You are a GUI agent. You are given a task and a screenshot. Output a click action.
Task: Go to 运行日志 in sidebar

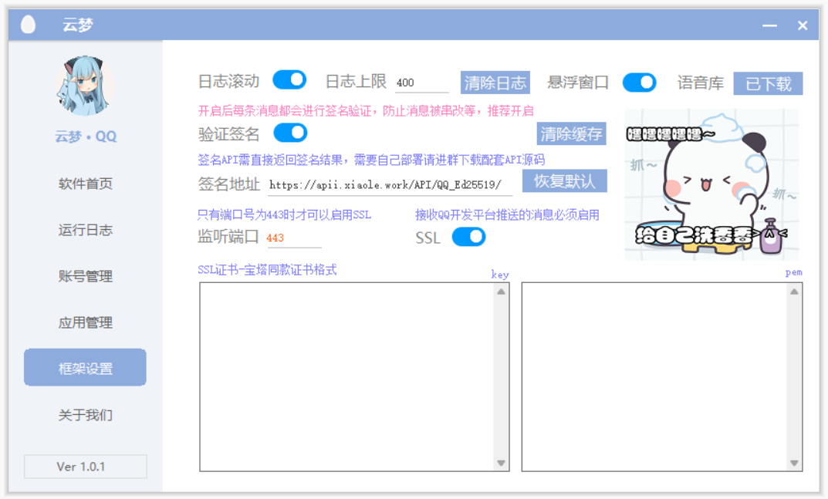tap(85, 230)
